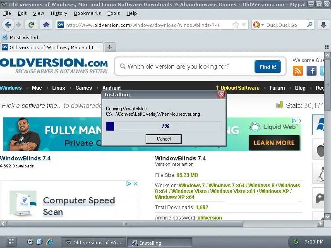This screenshot has height=248, width=331.
Task: Click the OV site identity icon in the address bar
Action: [61, 25]
